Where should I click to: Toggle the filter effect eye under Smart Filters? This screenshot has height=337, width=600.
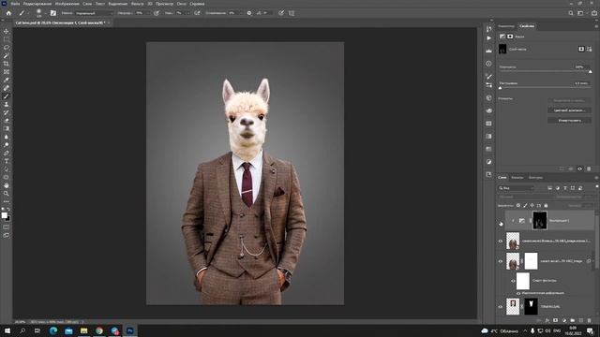coord(518,293)
